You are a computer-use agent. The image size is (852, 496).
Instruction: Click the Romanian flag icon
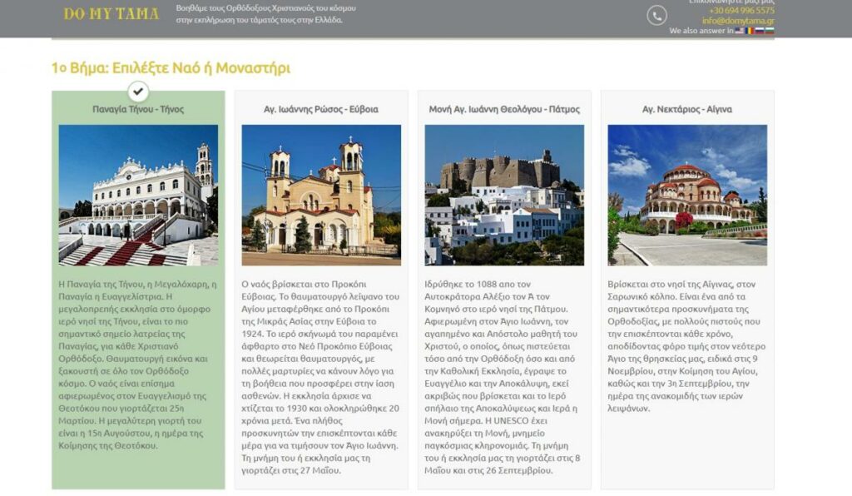749,31
